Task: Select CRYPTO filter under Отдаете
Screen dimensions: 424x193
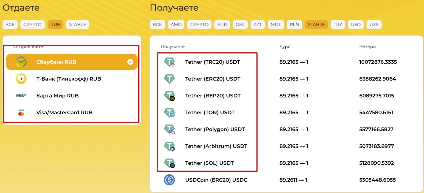Action: pyautogui.click(x=33, y=25)
